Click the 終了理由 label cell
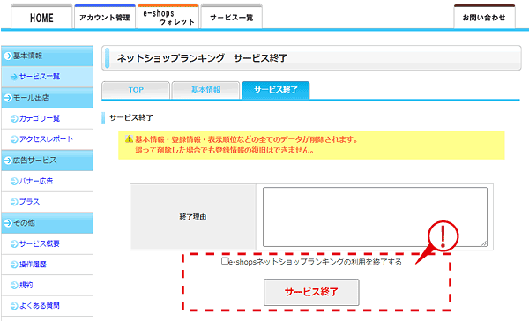This screenshot has height=321, width=529. point(193,217)
